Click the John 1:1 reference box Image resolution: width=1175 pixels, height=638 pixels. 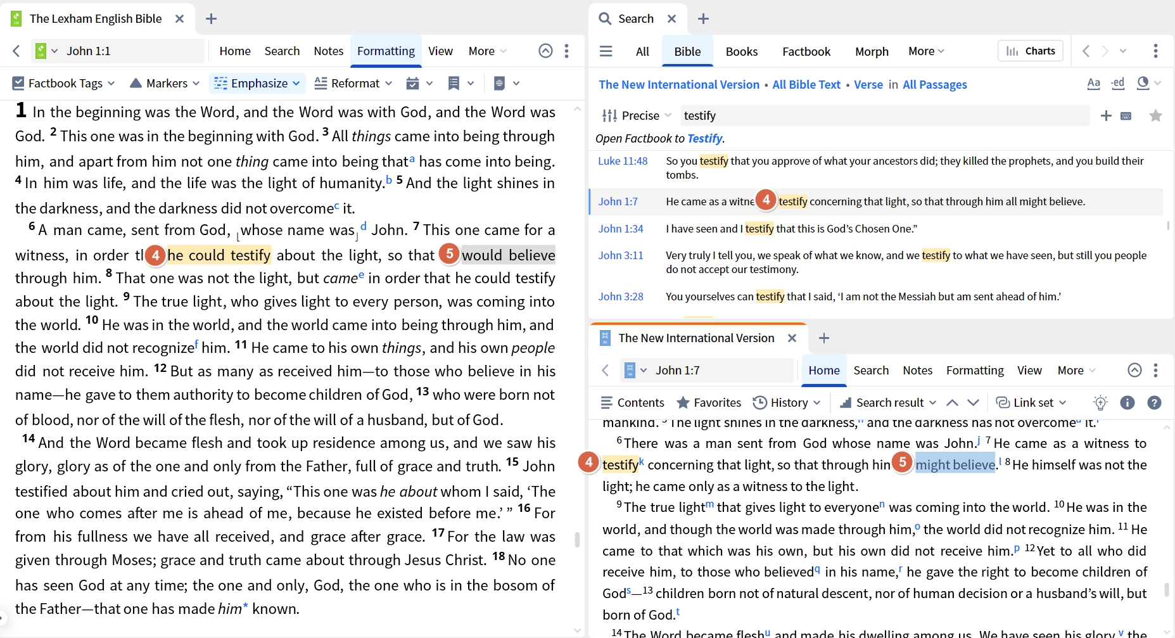click(x=133, y=51)
